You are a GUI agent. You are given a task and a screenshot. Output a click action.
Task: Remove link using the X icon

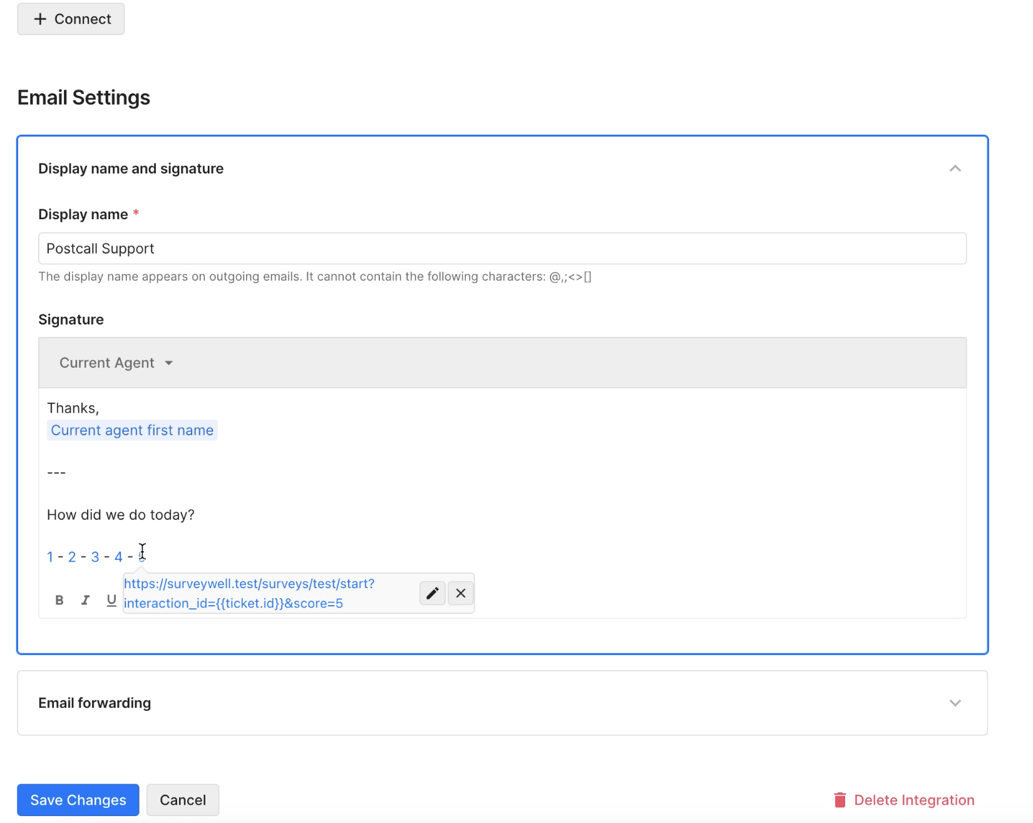(x=461, y=593)
